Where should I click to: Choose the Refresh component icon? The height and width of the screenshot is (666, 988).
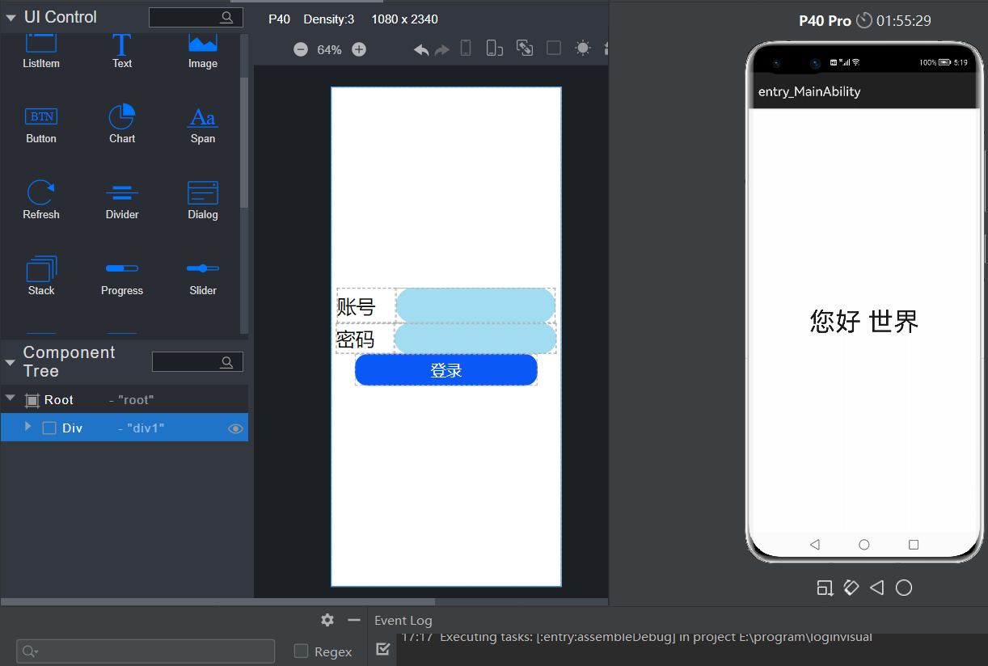coord(41,192)
